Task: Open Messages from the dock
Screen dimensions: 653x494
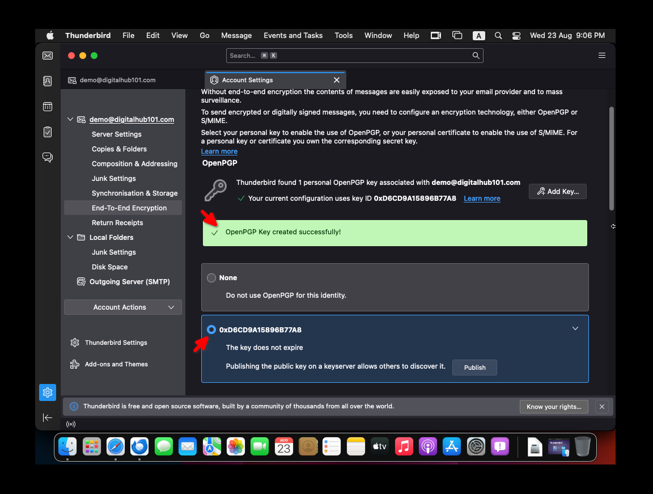Action: [x=164, y=447]
